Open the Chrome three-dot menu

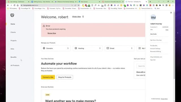click(173, 5)
